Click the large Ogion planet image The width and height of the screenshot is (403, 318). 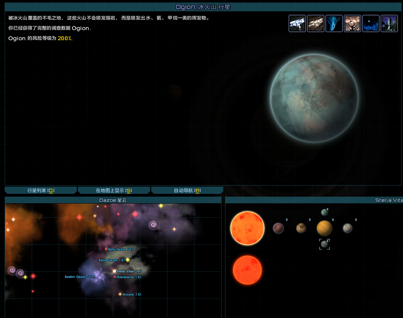314,98
